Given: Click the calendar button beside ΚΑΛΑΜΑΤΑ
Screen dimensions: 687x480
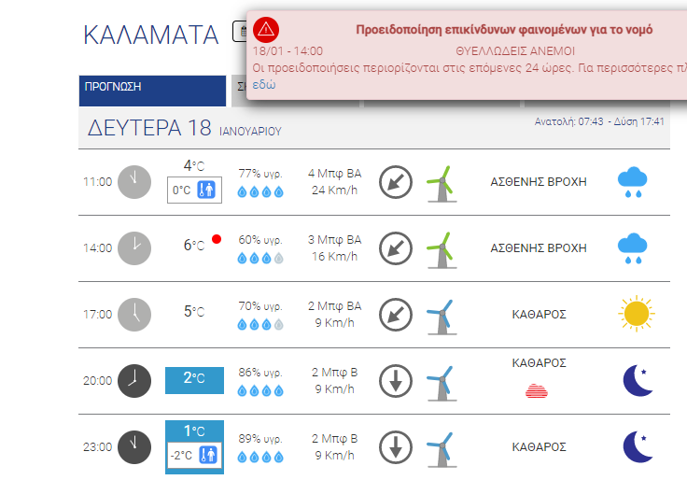Looking at the screenshot, I should (x=240, y=32).
